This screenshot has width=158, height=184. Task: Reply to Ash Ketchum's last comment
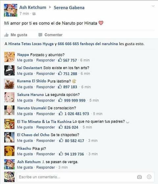45,167
